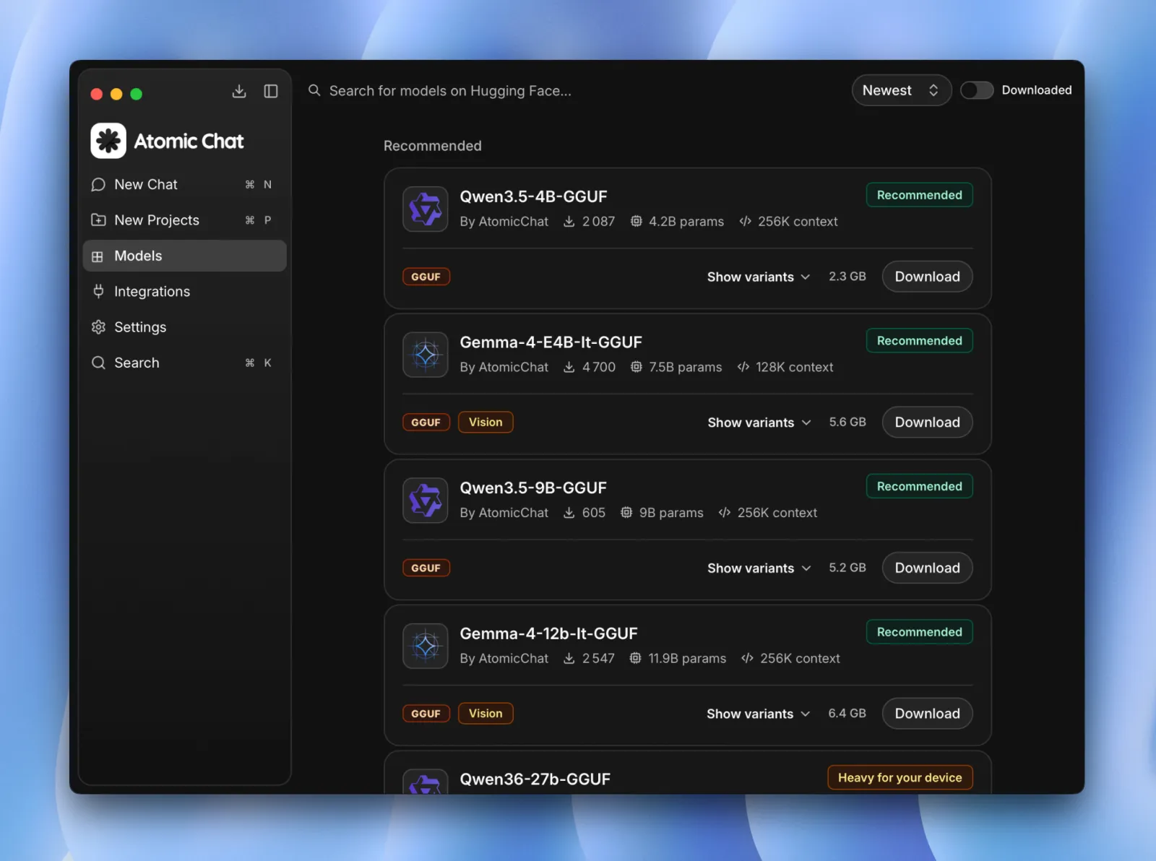Click download count icon for Qwen3.5-4B-GGUF
Viewport: 1156px width, 861px height.
coord(569,221)
